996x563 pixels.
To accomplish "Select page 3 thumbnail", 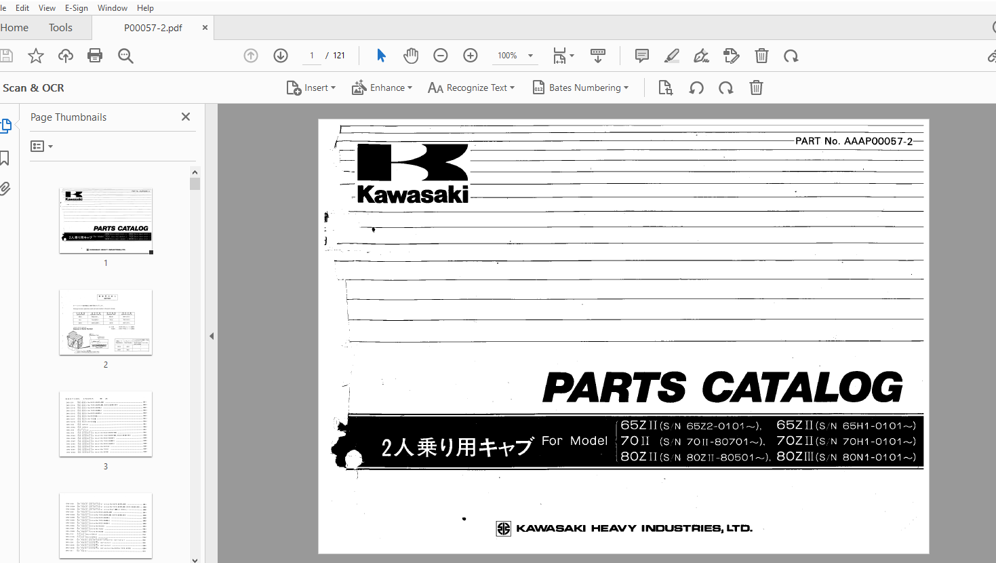I will pyautogui.click(x=106, y=424).
